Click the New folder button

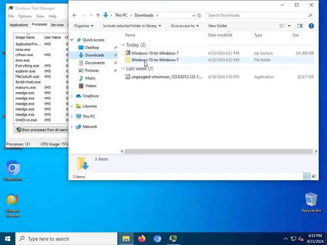[218, 26]
